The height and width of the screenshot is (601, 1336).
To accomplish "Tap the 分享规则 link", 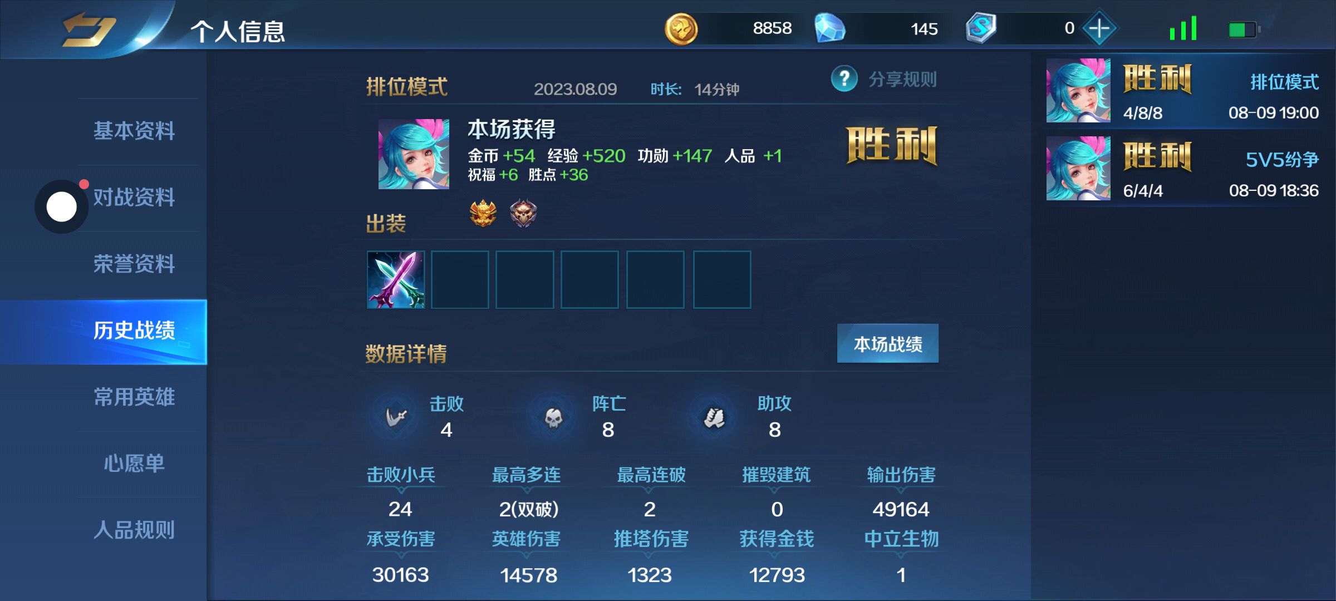I will pos(902,80).
